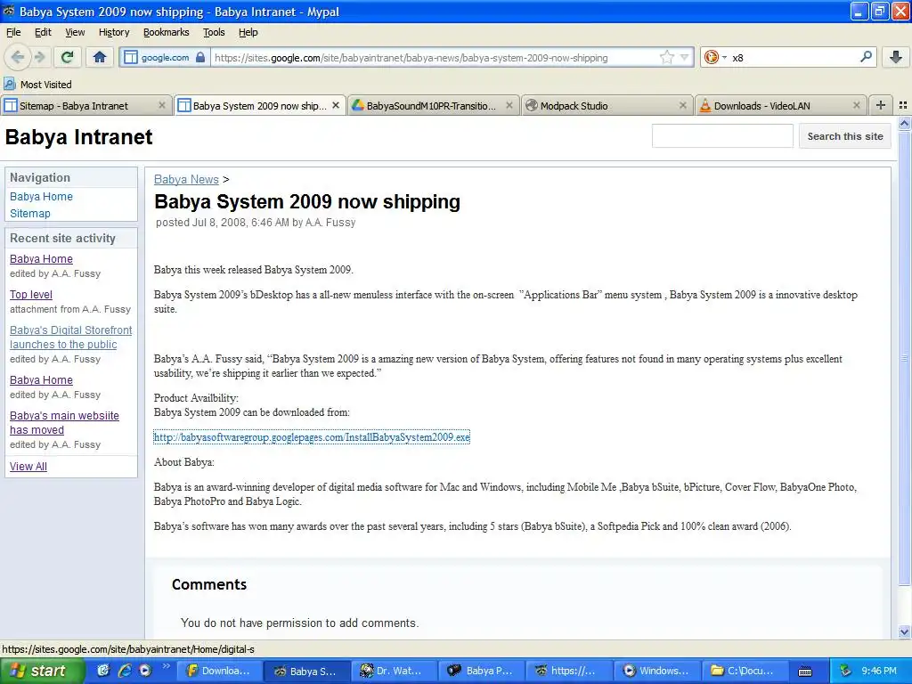Viewport: 912px width, 684px height.
Task: Go back with the Back arrow button
Action: 18,57
